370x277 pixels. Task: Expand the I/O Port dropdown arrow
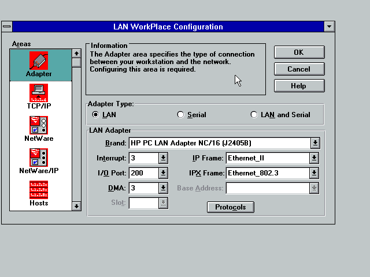click(x=163, y=173)
